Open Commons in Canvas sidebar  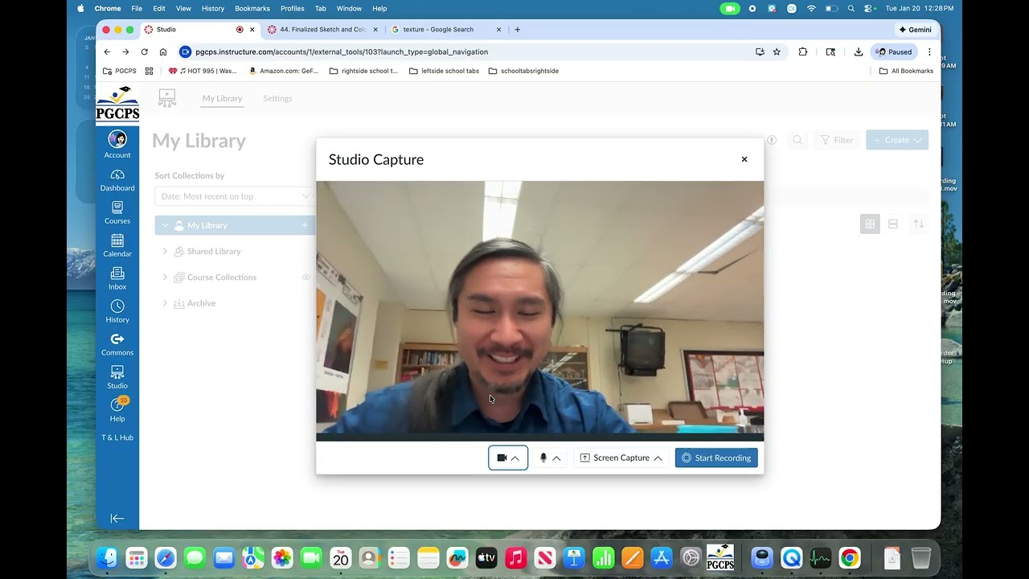tap(117, 345)
